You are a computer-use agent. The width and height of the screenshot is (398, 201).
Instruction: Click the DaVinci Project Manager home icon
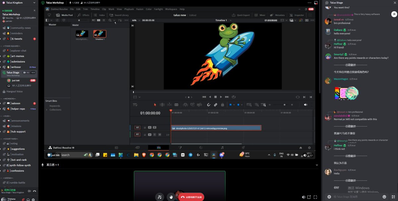point(300,148)
